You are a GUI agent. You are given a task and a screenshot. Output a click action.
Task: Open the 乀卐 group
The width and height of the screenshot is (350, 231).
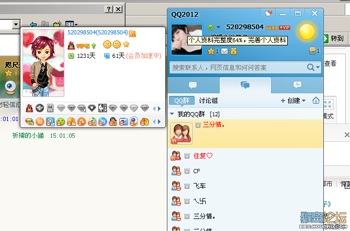245,201
